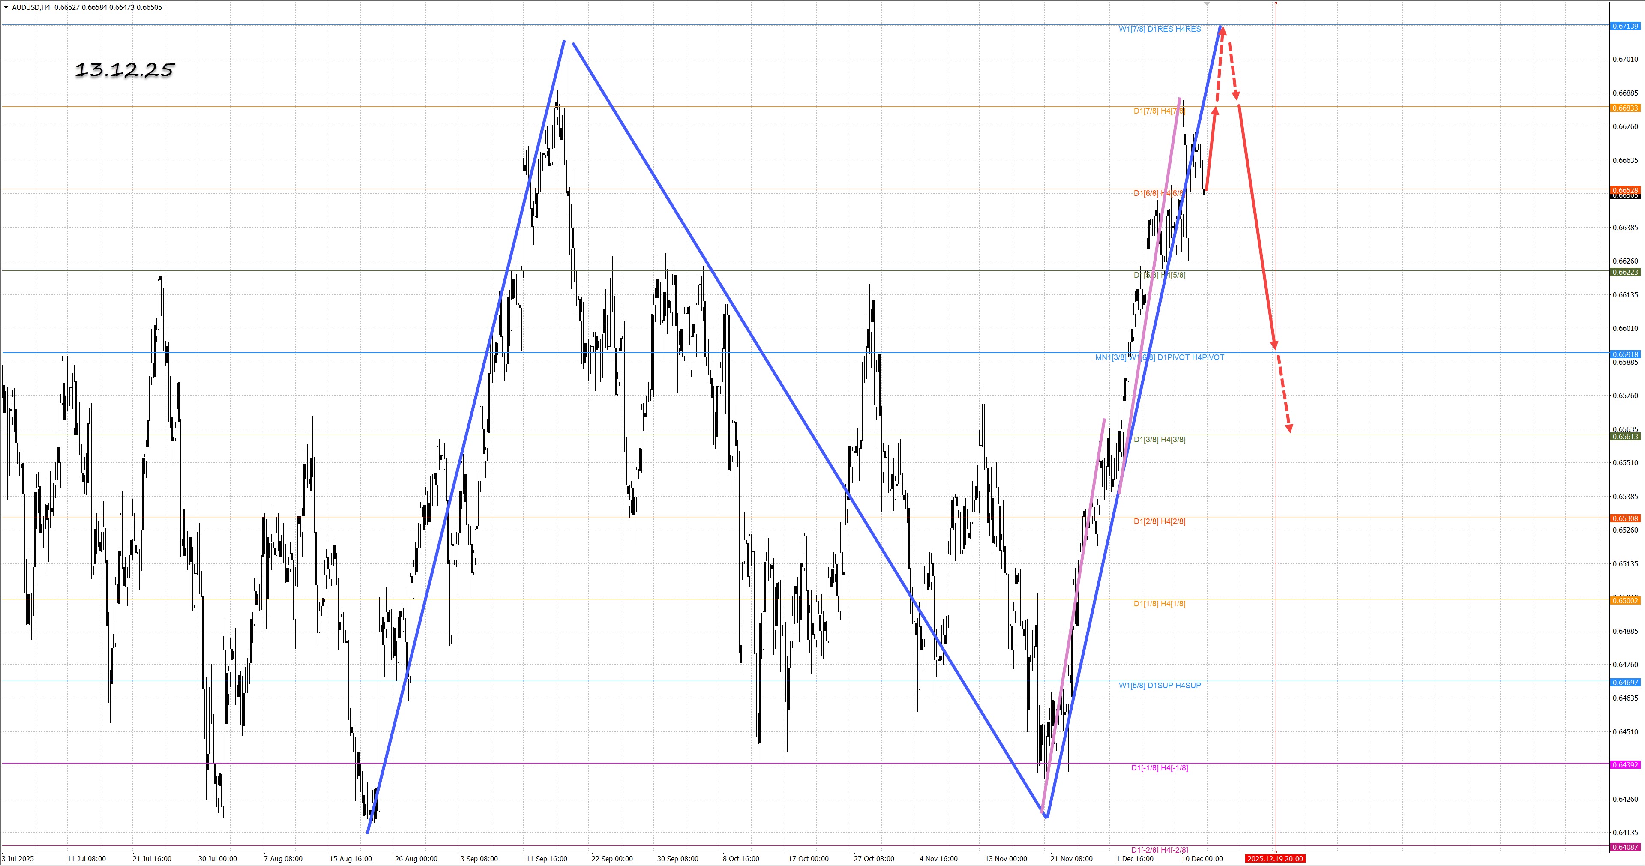This screenshot has height=866, width=1645.
Task: Click the blue 0.67139 price tag
Action: coord(1624,26)
